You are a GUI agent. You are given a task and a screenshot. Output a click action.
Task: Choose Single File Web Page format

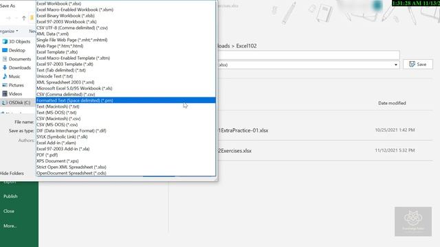(126, 40)
